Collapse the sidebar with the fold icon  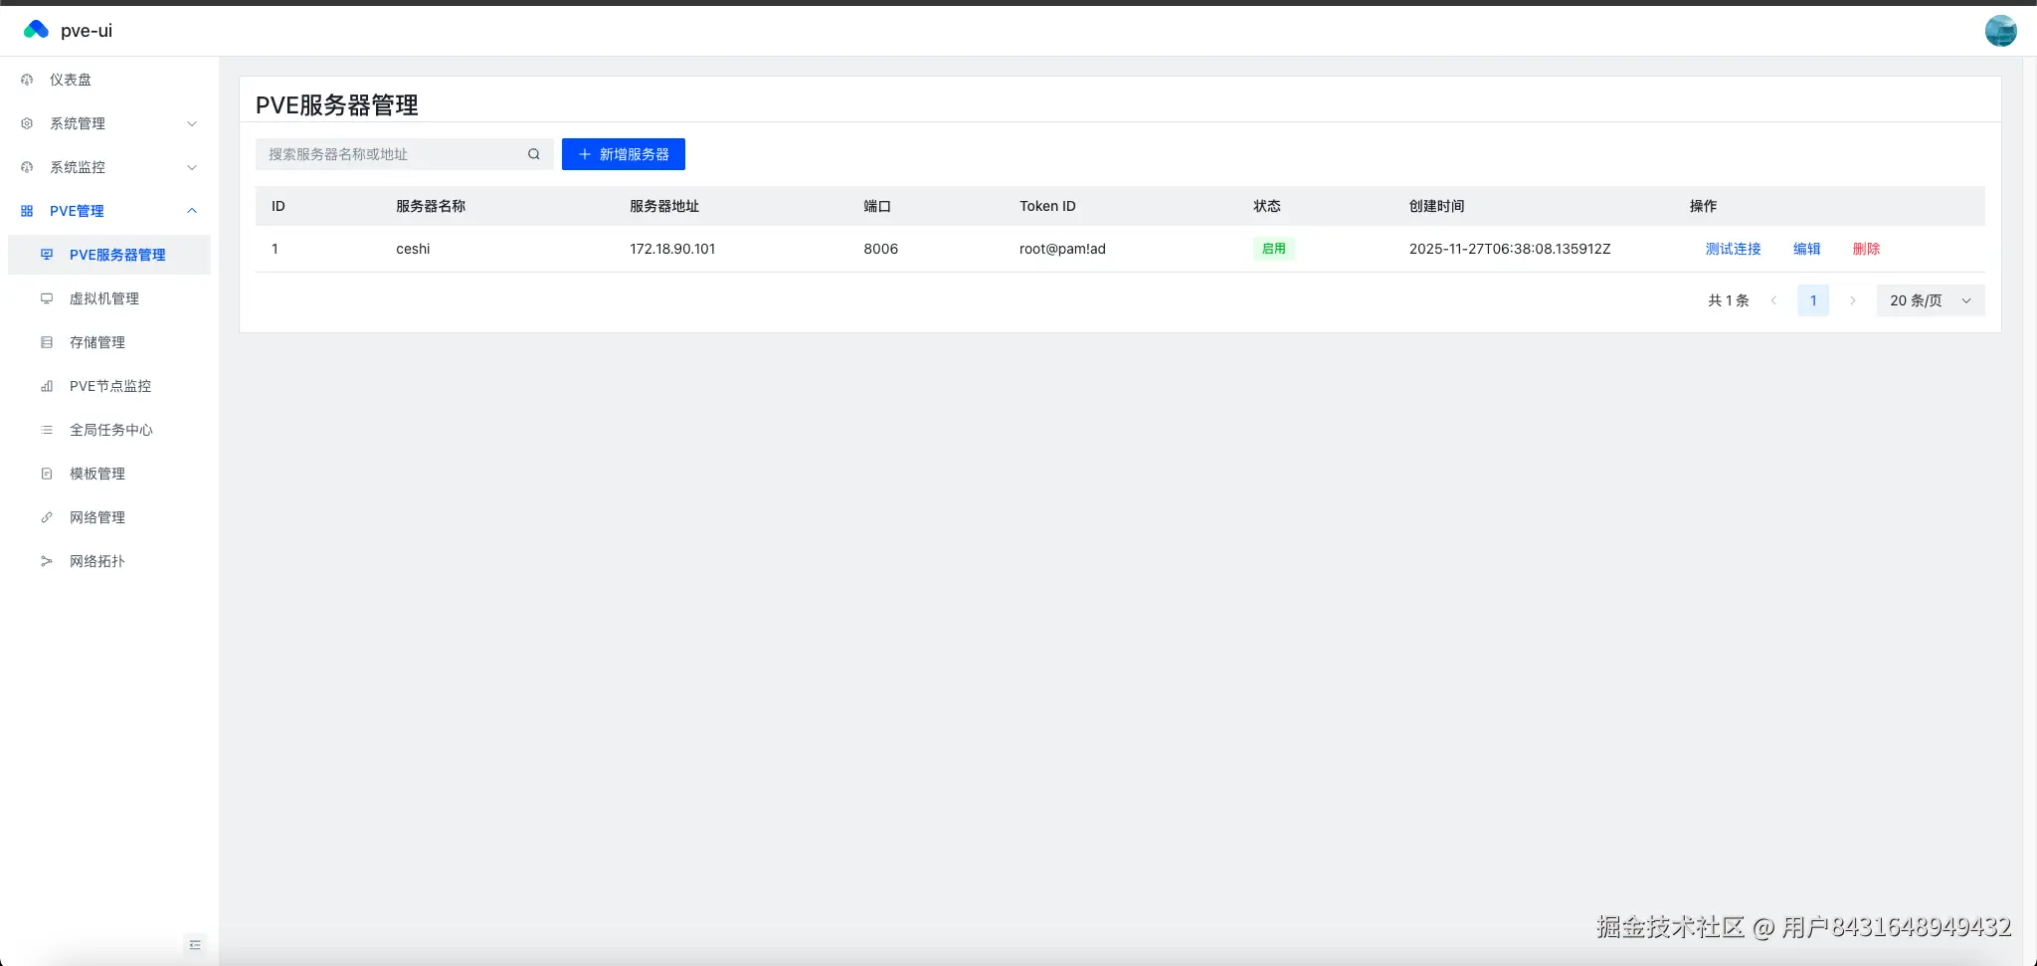click(x=195, y=944)
